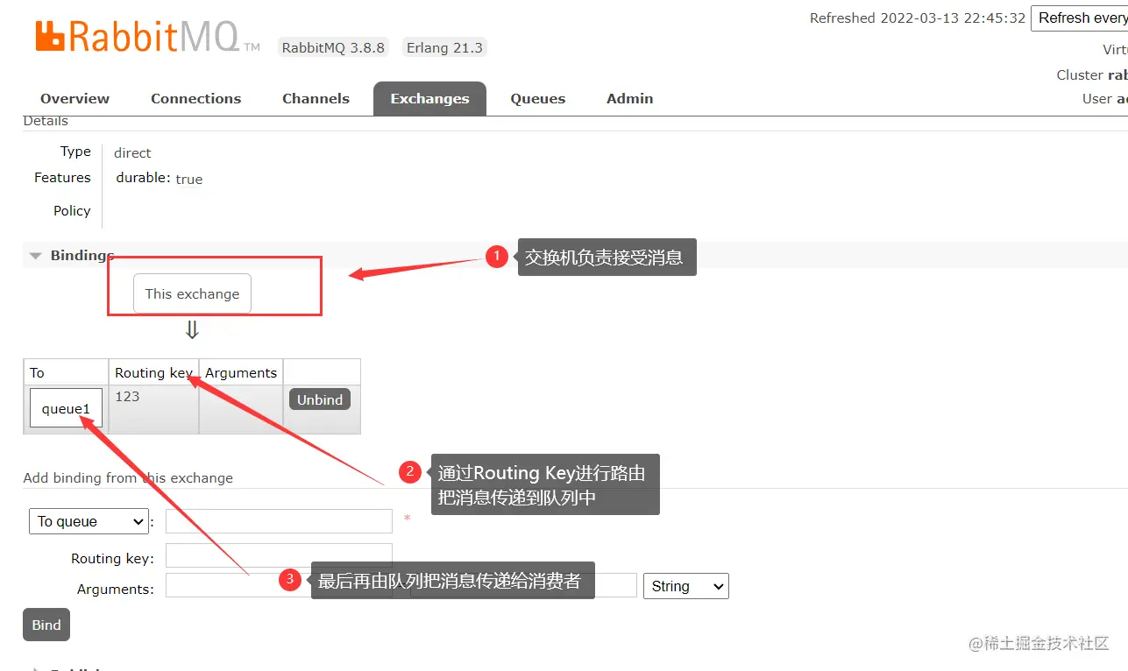
Task: Open the Admin tab
Action: click(x=629, y=98)
